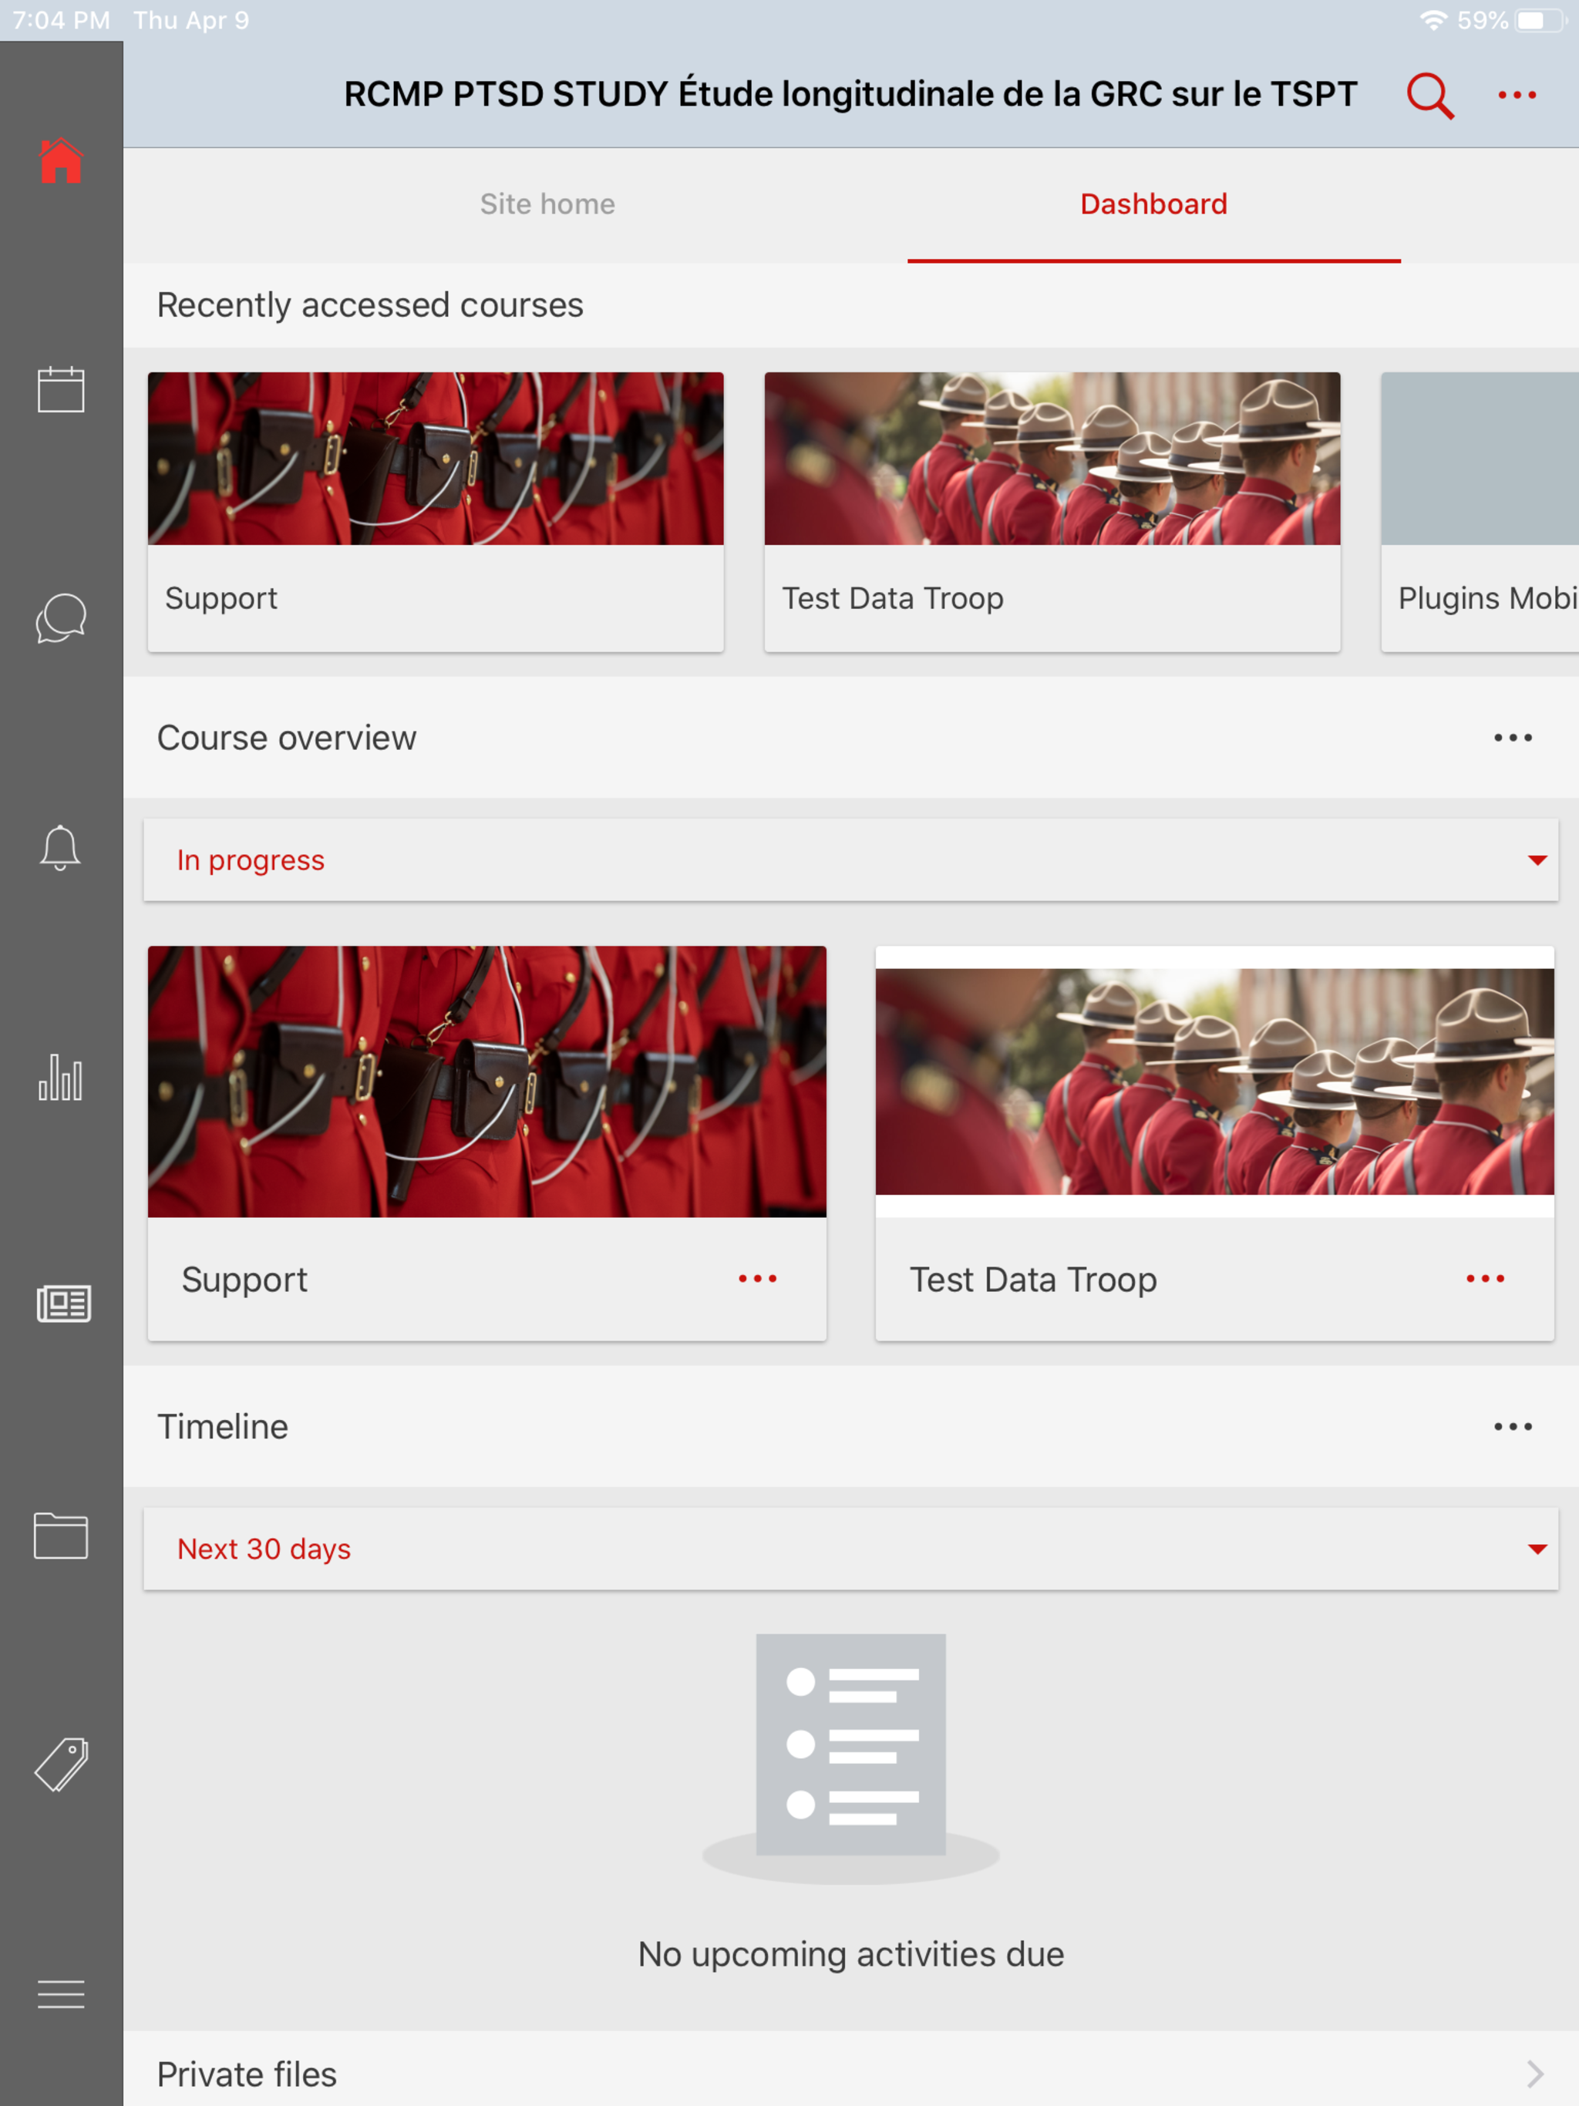This screenshot has width=1579, height=2106.
Task: Open Grades bar chart icon
Action: point(60,1077)
